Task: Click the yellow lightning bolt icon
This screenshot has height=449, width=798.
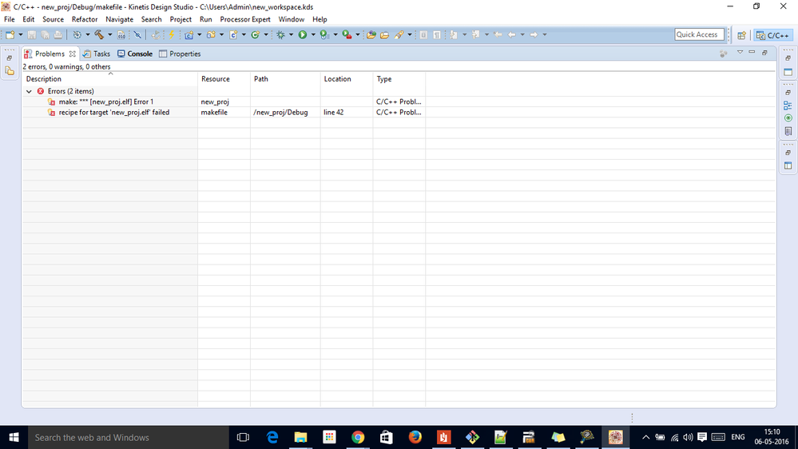Action: pyautogui.click(x=172, y=34)
